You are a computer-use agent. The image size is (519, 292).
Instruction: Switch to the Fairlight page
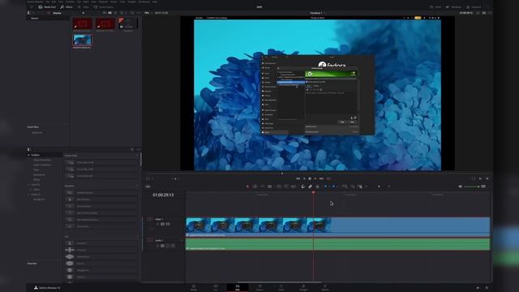click(303, 287)
